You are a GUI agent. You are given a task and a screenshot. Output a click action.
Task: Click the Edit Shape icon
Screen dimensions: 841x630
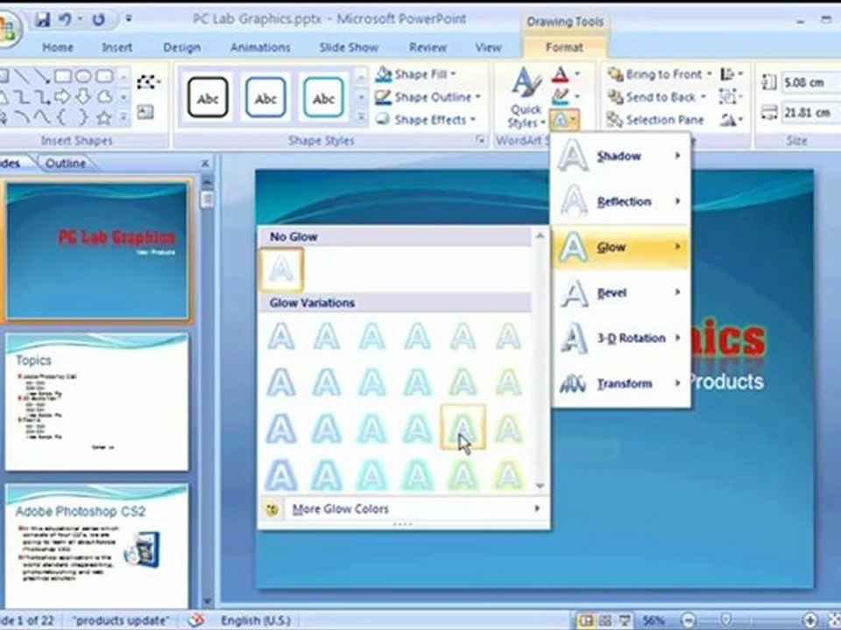[147, 82]
